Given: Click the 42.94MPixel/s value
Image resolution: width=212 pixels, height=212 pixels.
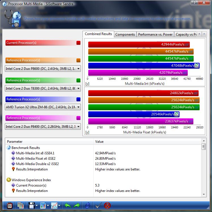Looking at the screenshot, I should pos(105,153).
